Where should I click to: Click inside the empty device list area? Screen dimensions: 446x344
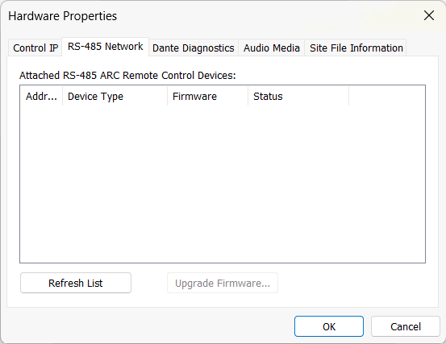click(x=223, y=184)
